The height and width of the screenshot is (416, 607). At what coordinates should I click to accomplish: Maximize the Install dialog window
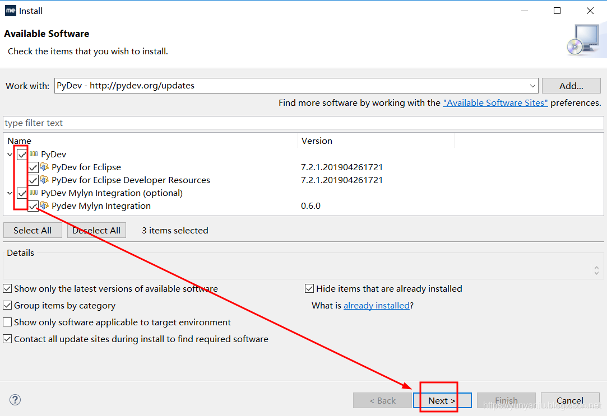[x=557, y=11]
